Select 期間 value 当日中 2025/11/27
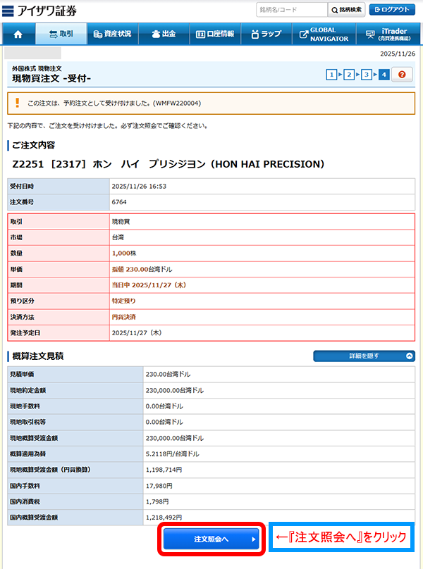This screenshot has height=569, width=423. pos(149,285)
